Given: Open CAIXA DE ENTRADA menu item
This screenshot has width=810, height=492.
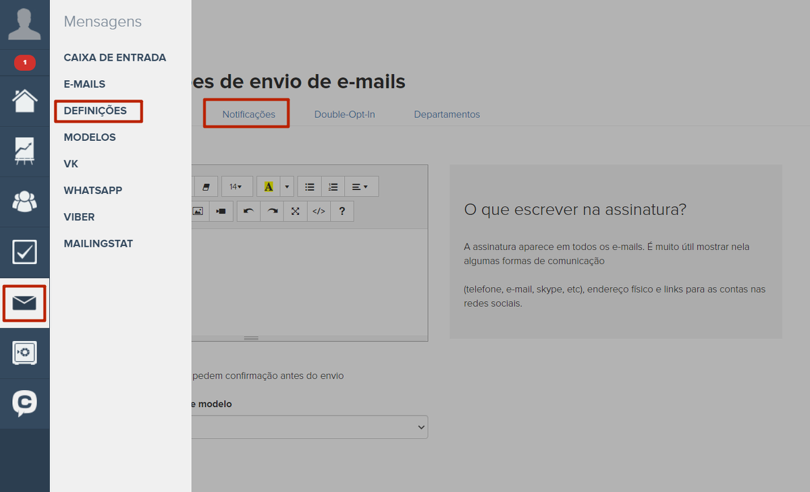Looking at the screenshot, I should pyautogui.click(x=115, y=58).
